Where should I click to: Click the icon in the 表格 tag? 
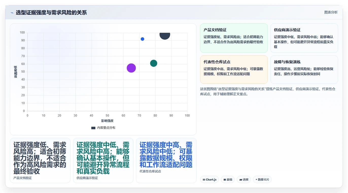click(225, 180)
